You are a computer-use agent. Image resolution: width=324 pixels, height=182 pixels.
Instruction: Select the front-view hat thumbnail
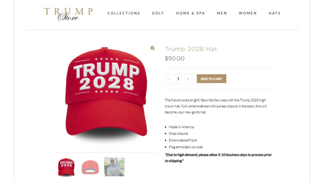tap(66, 167)
